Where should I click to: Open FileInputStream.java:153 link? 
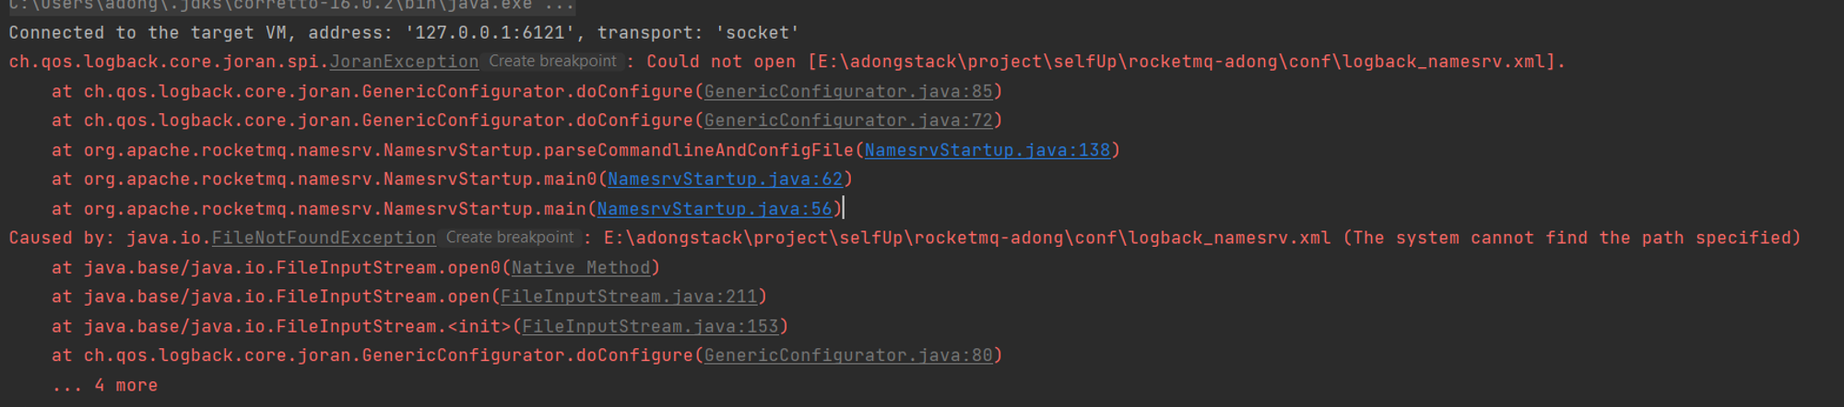(650, 326)
